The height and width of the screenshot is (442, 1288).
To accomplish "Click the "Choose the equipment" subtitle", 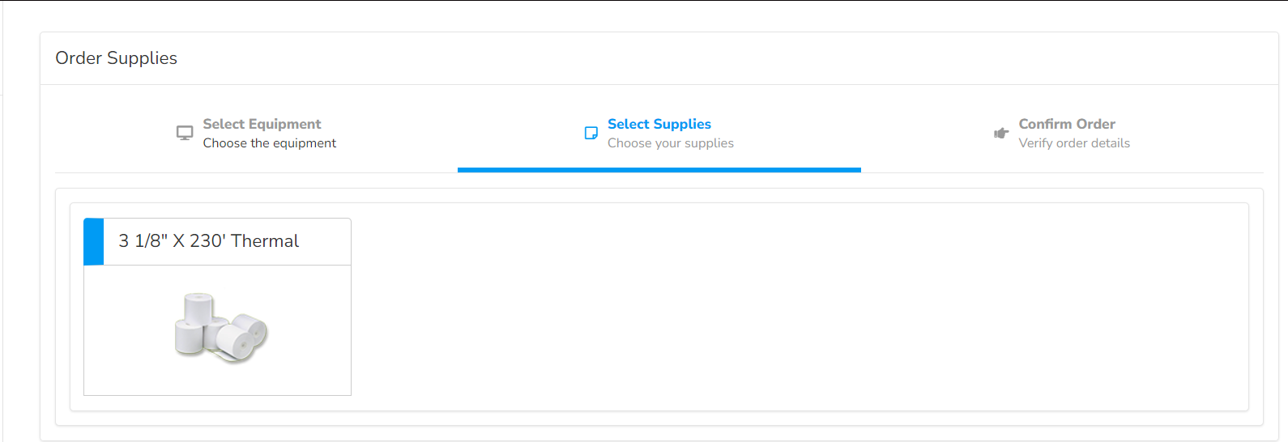I will pyautogui.click(x=269, y=143).
